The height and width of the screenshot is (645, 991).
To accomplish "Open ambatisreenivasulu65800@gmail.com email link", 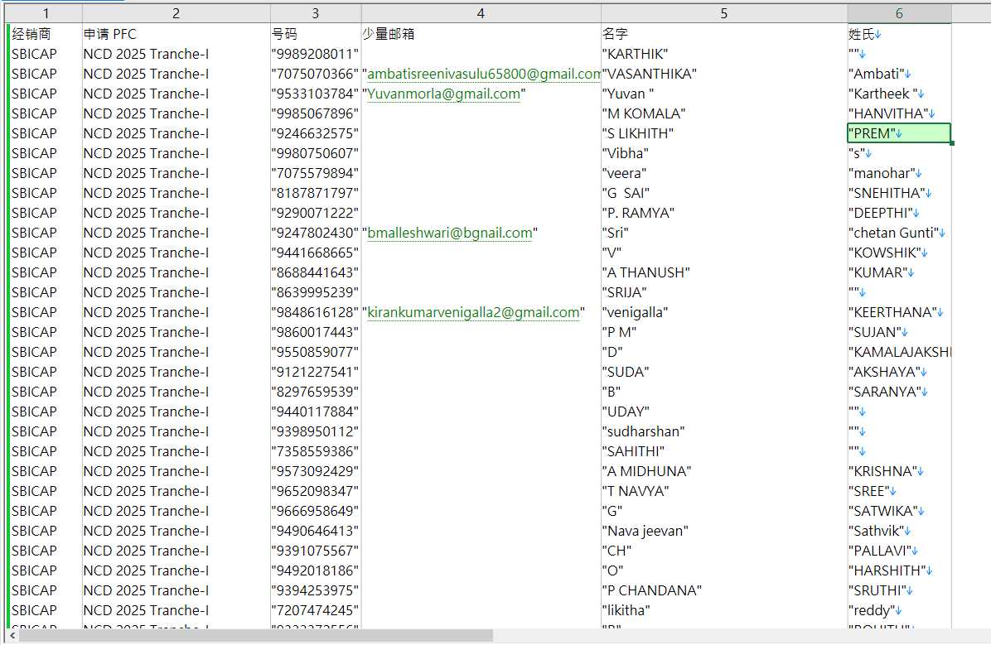I will 484,74.
